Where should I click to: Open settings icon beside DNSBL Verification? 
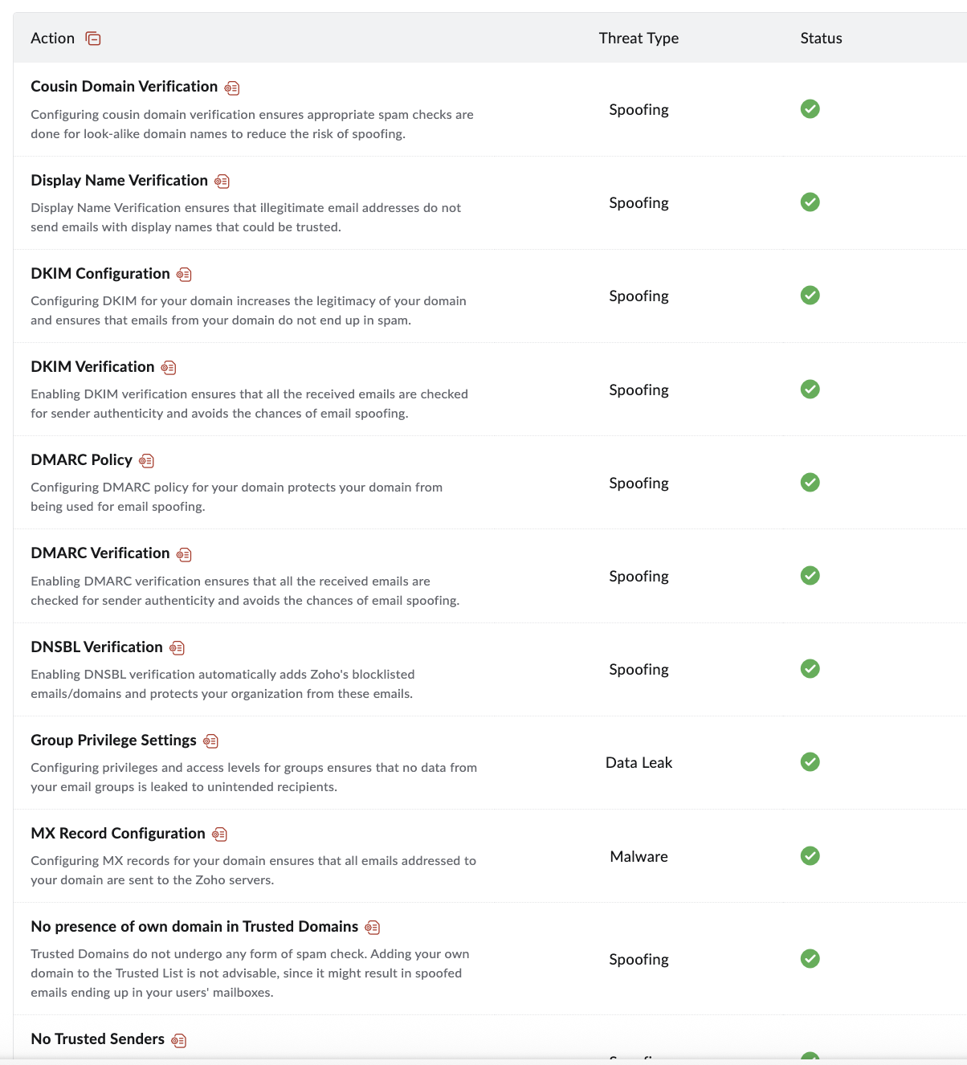point(177,648)
